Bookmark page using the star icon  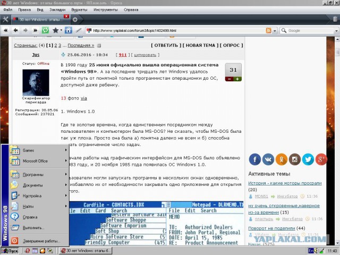point(55,30)
